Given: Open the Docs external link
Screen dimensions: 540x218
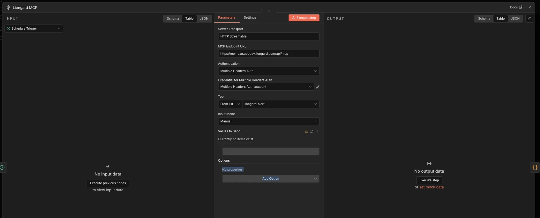Looking at the screenshot, I should tap(516, 7).
